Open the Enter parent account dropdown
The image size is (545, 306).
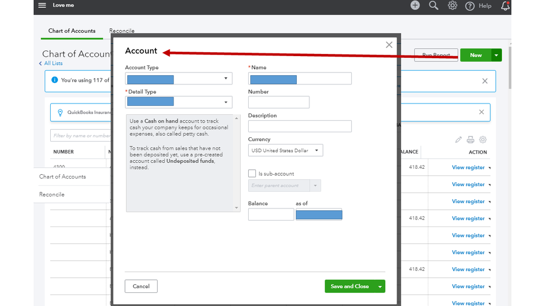click(315, 186)
